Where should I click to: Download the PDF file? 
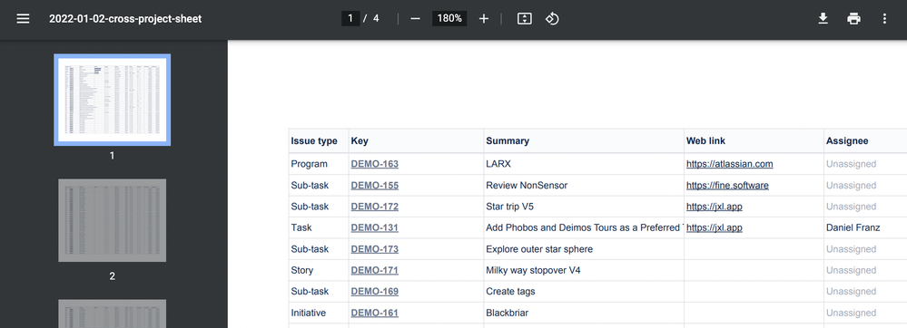coord(823,18)
